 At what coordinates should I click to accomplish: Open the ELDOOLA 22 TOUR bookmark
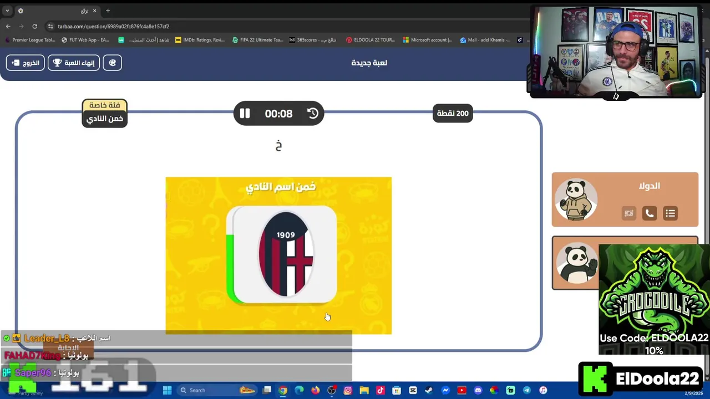click(371, 40)
